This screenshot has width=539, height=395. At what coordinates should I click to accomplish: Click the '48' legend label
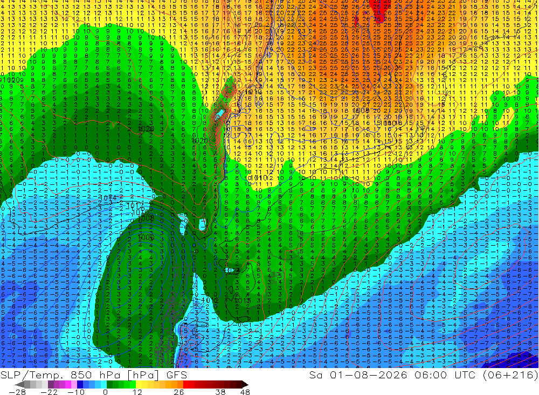click(245, 392)
